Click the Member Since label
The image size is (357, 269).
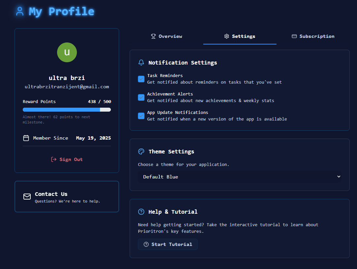point(50,138)
